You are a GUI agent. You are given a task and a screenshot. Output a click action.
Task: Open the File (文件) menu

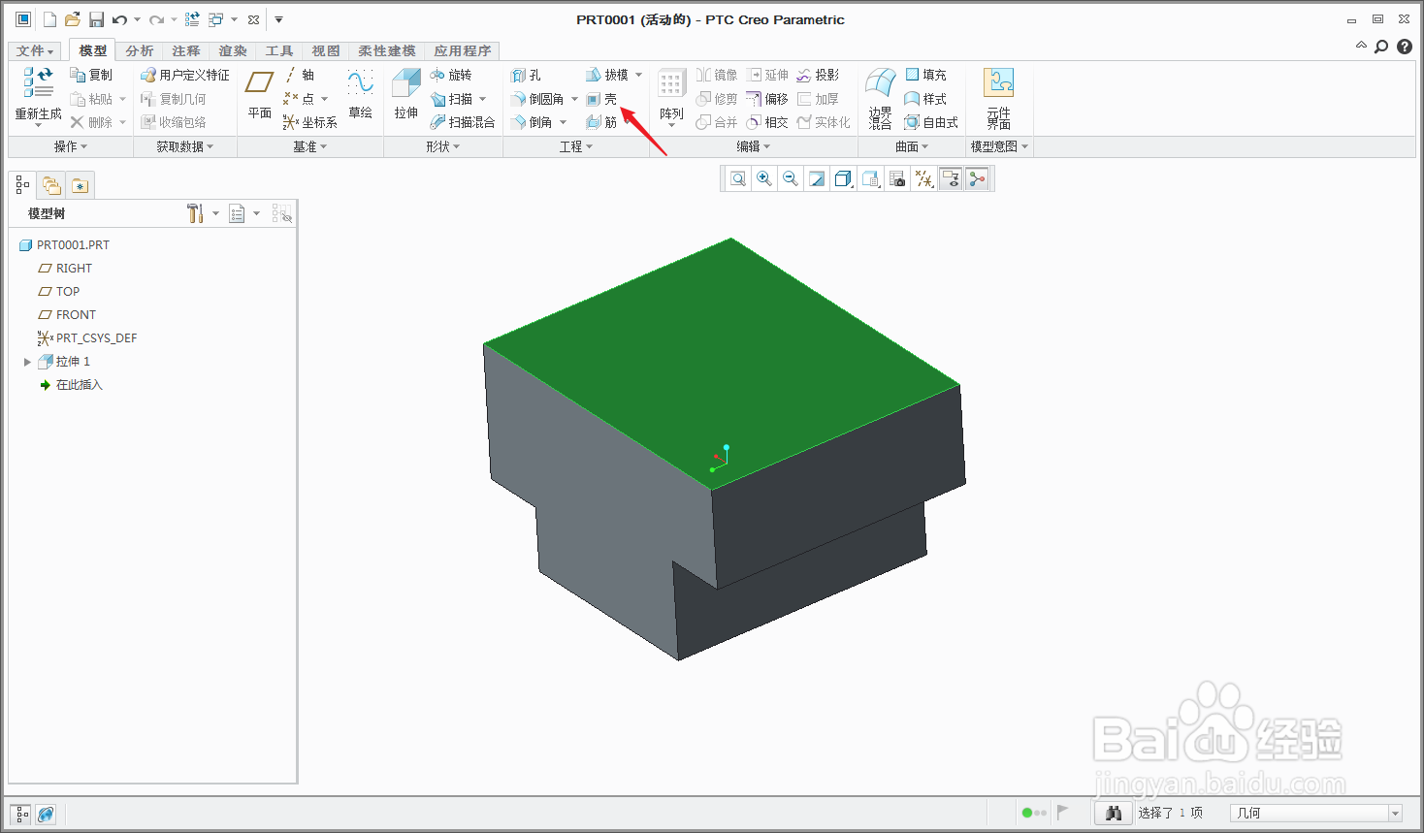pos(35,50)
